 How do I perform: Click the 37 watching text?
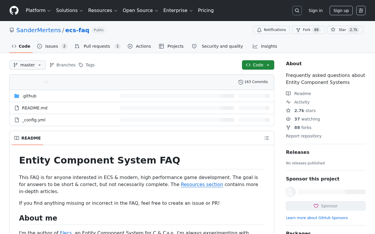coord(307,119)
